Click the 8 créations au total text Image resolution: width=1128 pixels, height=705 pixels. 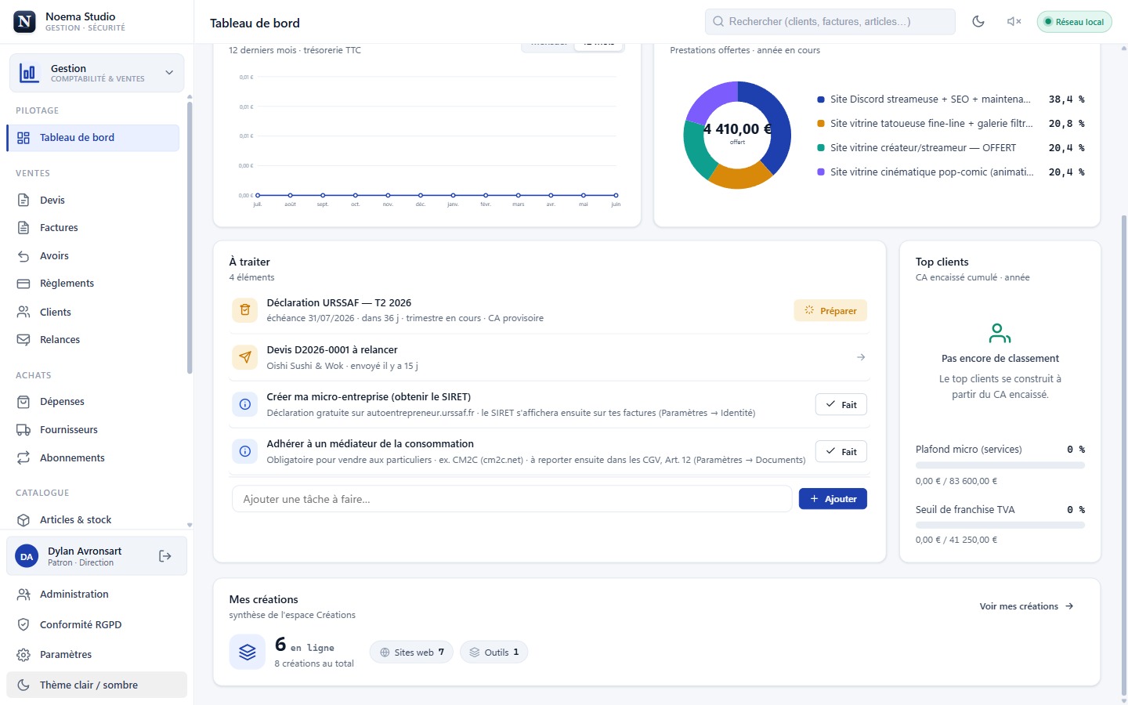[314, 663]
